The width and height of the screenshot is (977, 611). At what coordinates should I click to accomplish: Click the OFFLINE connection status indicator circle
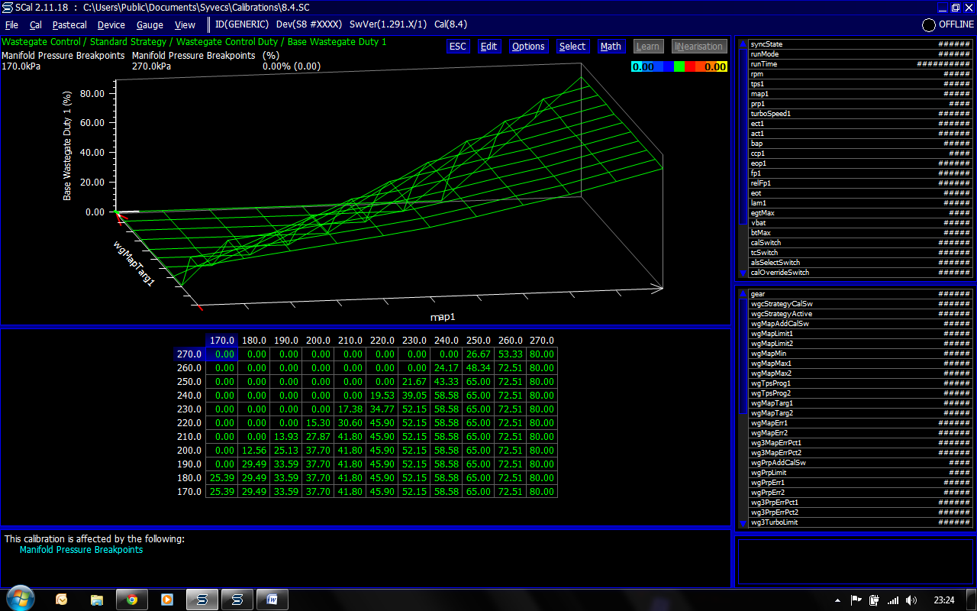coord(929,24)
